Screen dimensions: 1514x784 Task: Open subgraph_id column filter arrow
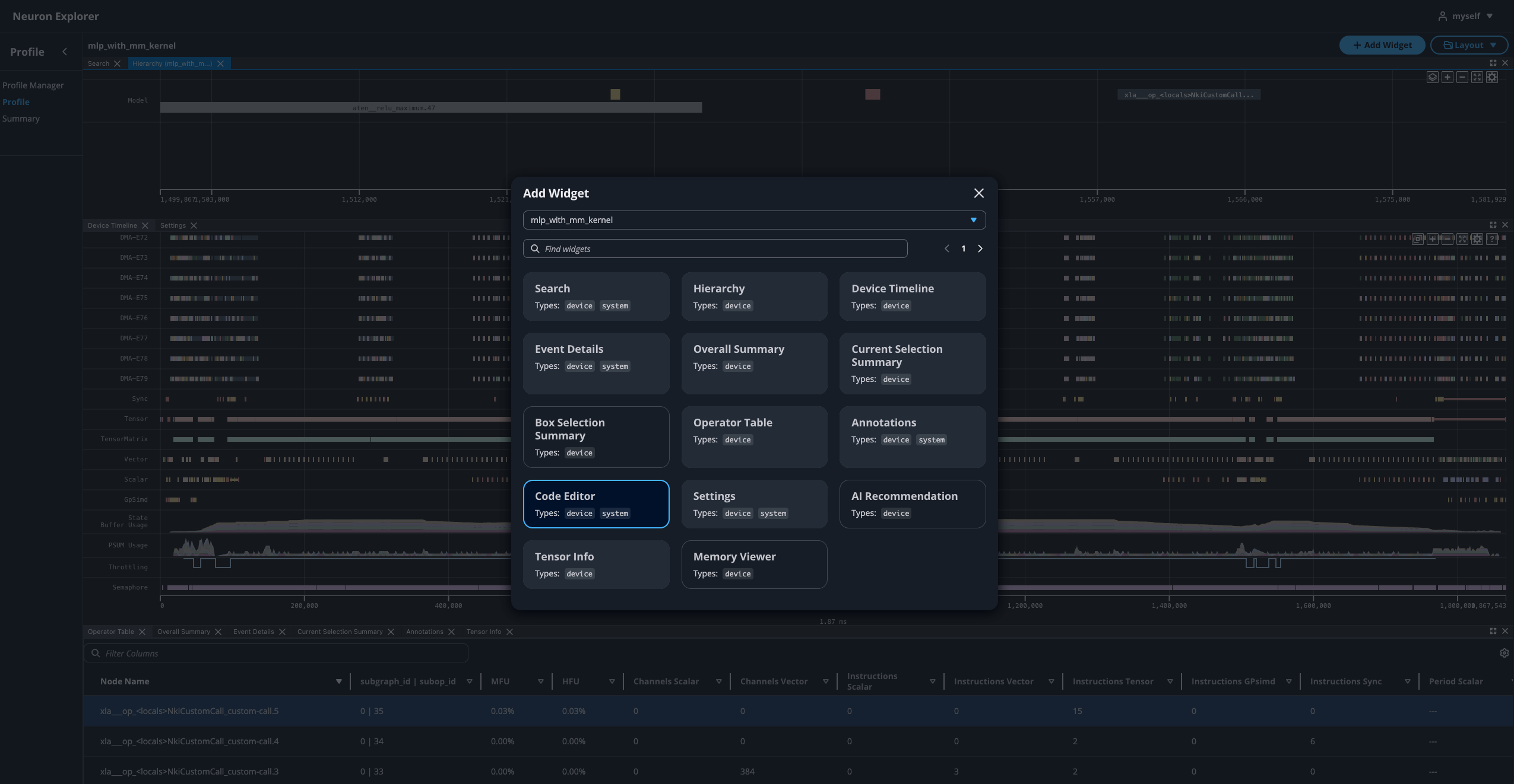[x=470, y=681]
